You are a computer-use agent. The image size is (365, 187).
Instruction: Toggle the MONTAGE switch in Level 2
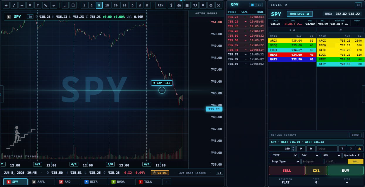[300, 14]
